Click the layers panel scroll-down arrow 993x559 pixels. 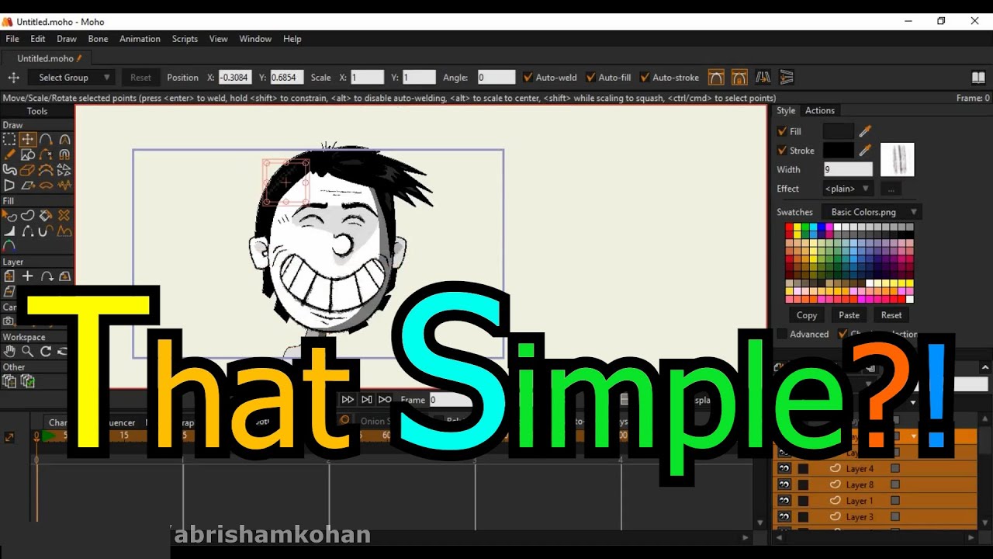coord(986,523)
